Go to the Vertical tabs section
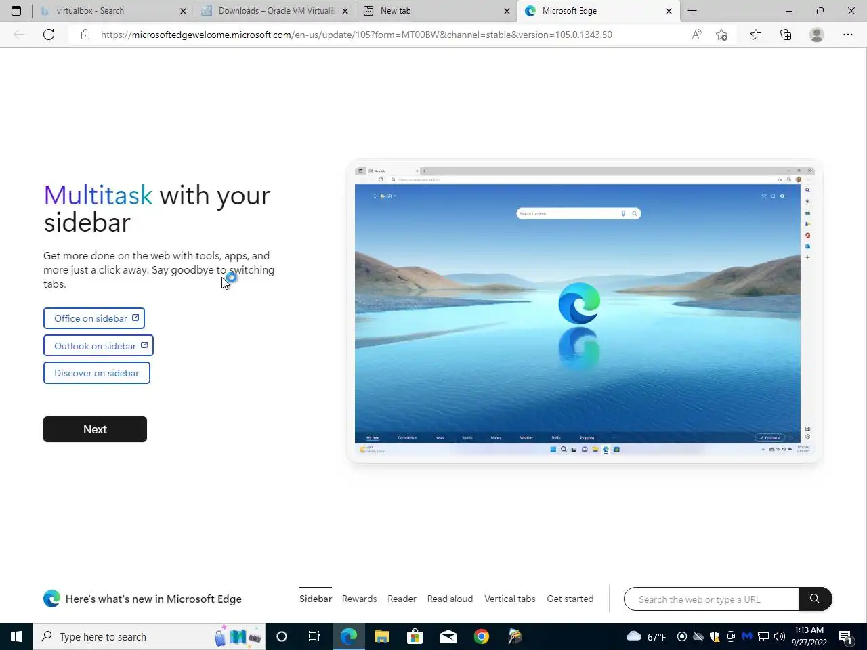The height and width of the screenshot is (650, 867). click(510, 599)
